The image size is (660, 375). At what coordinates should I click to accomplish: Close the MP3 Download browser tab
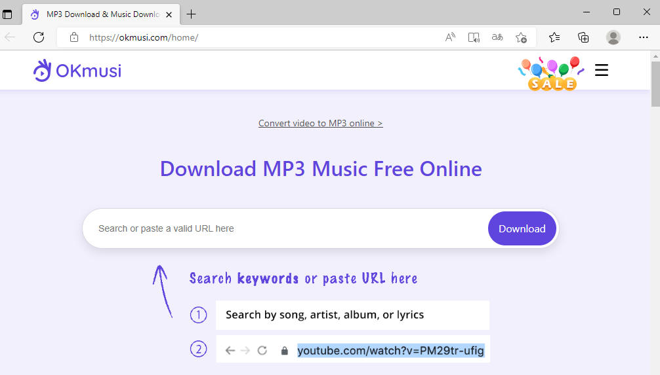pyautogui.click(x=169, y=14)
